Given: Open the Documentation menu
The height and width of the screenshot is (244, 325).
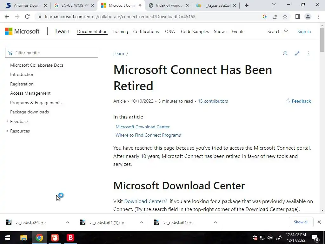Looking at the screenshot, I should point(92,31).
